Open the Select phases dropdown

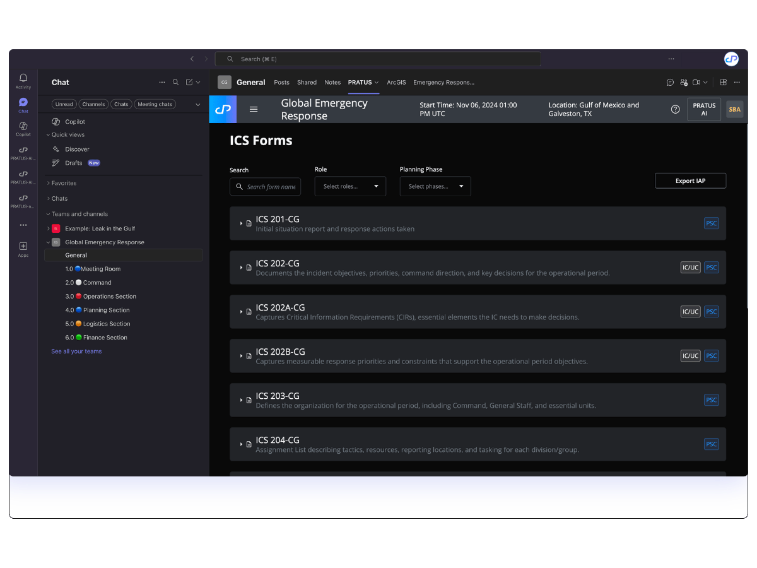point(435,186)
